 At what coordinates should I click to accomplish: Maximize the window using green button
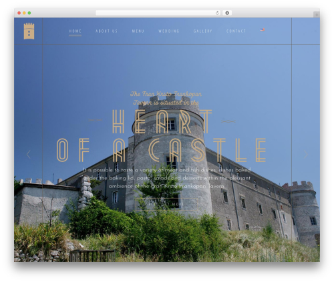(x=29, y=13)
